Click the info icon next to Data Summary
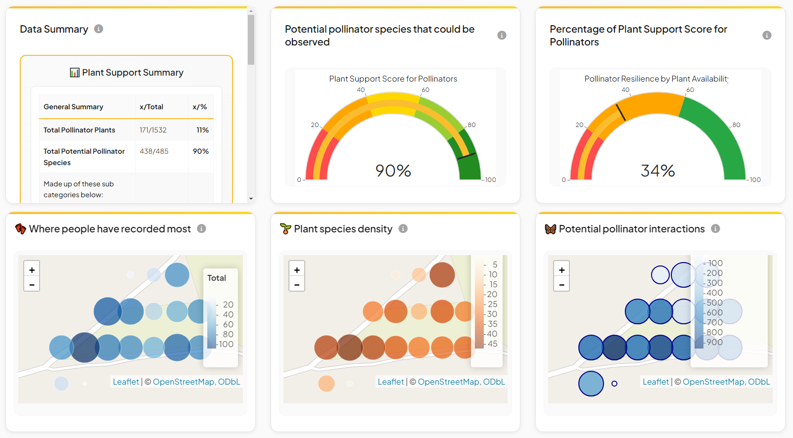 [x=99, y=29]
